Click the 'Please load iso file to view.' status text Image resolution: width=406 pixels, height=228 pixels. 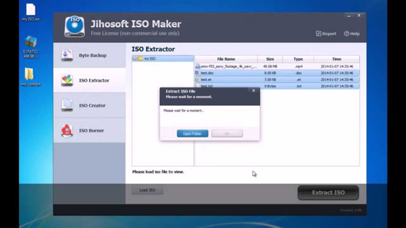coord(158,172)
